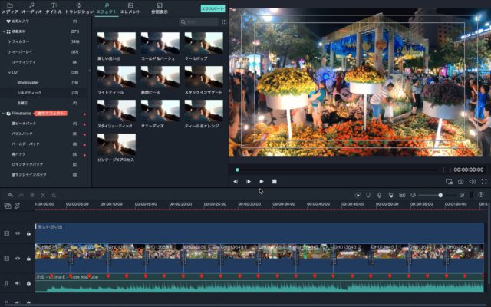The image size is (491, 307).
Task: Click the undo arrow in timeline toolbar
Action: 10,196
